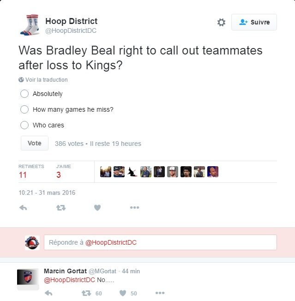Like the Hoop District tweet with heart
The width and height of the screenshot is (295, 301).
pyautogui.click(x=97, y=207)
